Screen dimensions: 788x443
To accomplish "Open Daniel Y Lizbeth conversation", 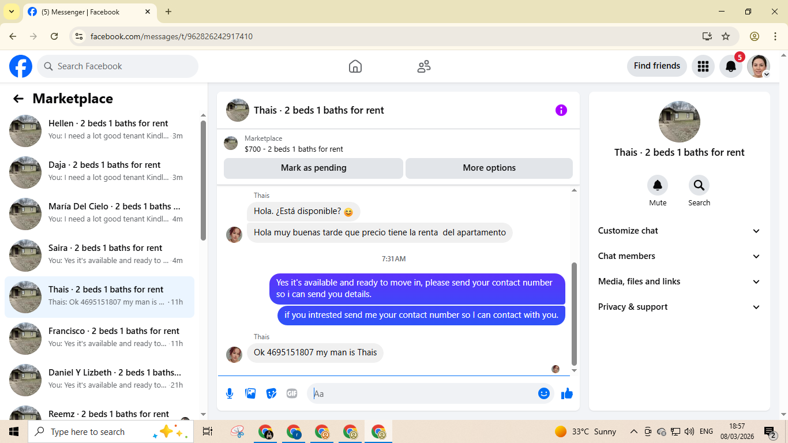I will pos(99,380).
